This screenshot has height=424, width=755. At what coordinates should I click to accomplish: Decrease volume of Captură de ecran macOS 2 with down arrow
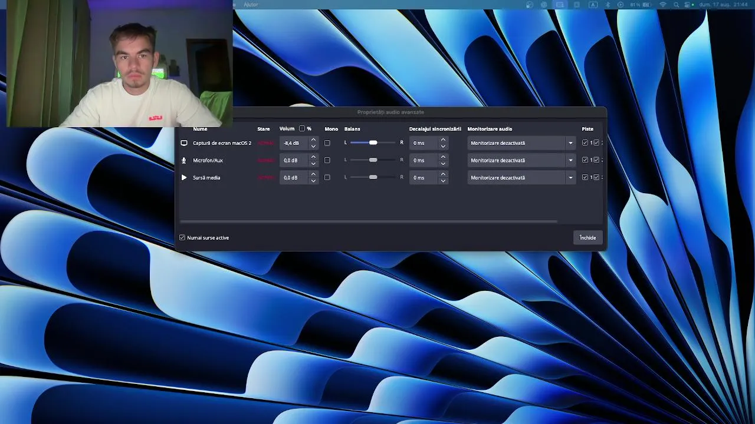click(313, 146)
